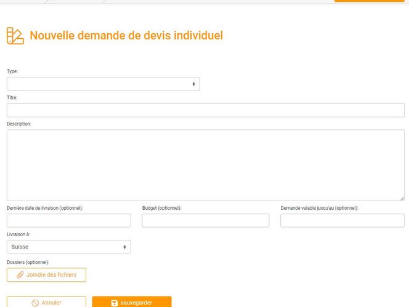
Task: Click the cancel circle icon in Annuler
Action: point(35,303)
